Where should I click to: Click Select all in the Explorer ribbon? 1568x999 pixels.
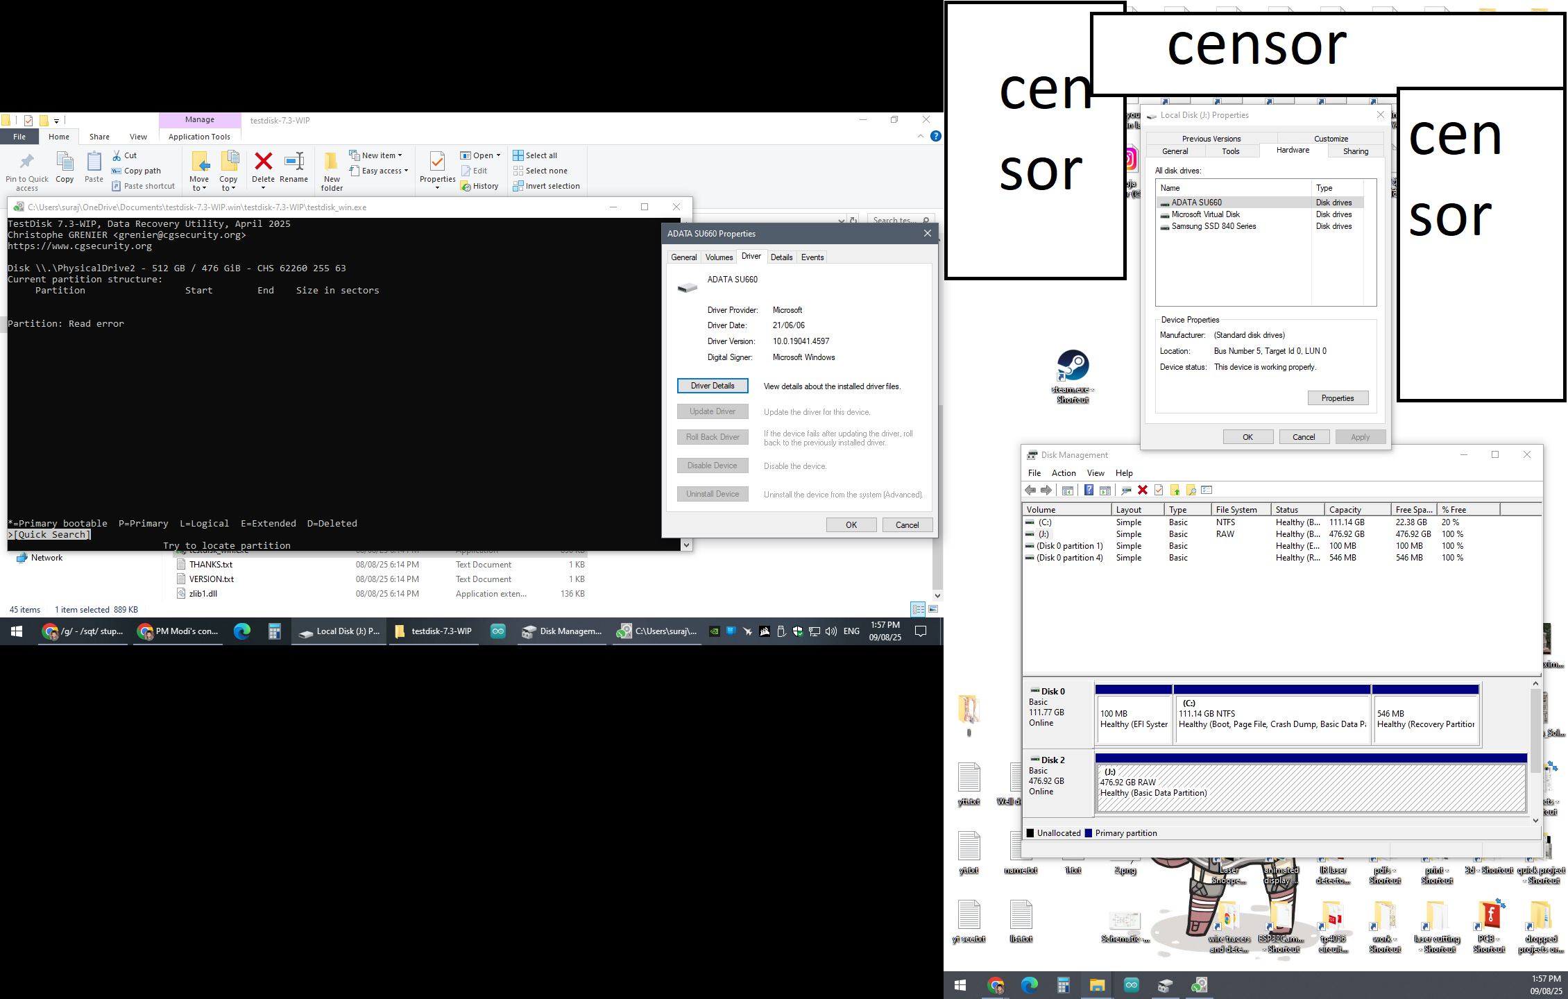coord(535,155)
